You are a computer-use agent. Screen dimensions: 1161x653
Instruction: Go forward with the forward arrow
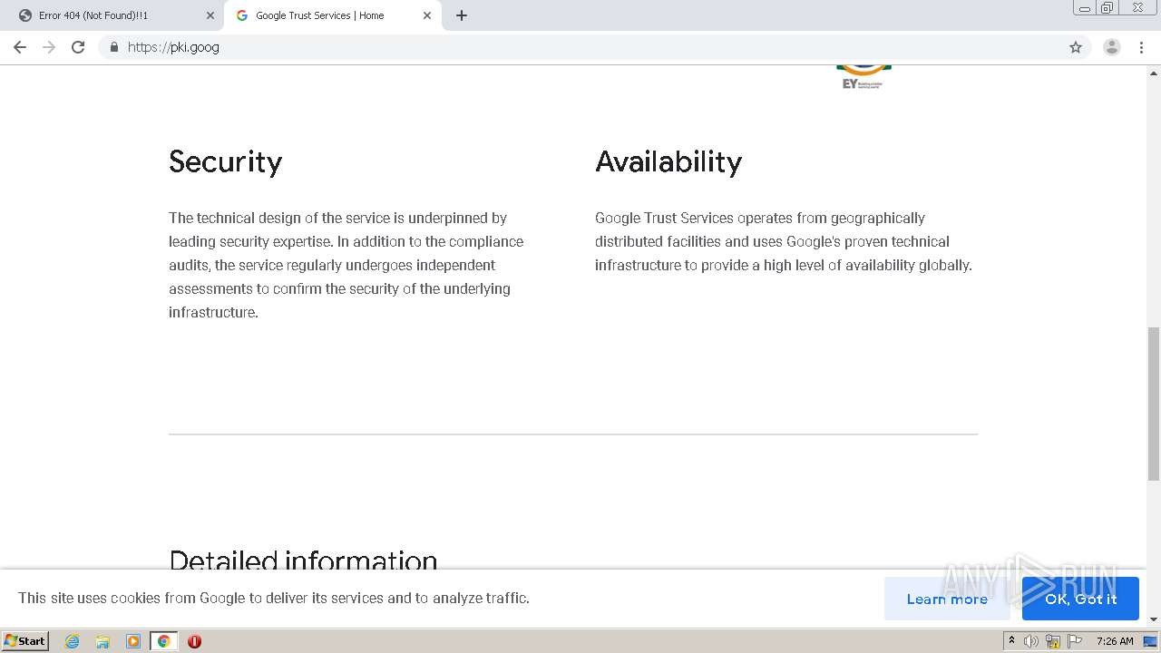point(49,47)
